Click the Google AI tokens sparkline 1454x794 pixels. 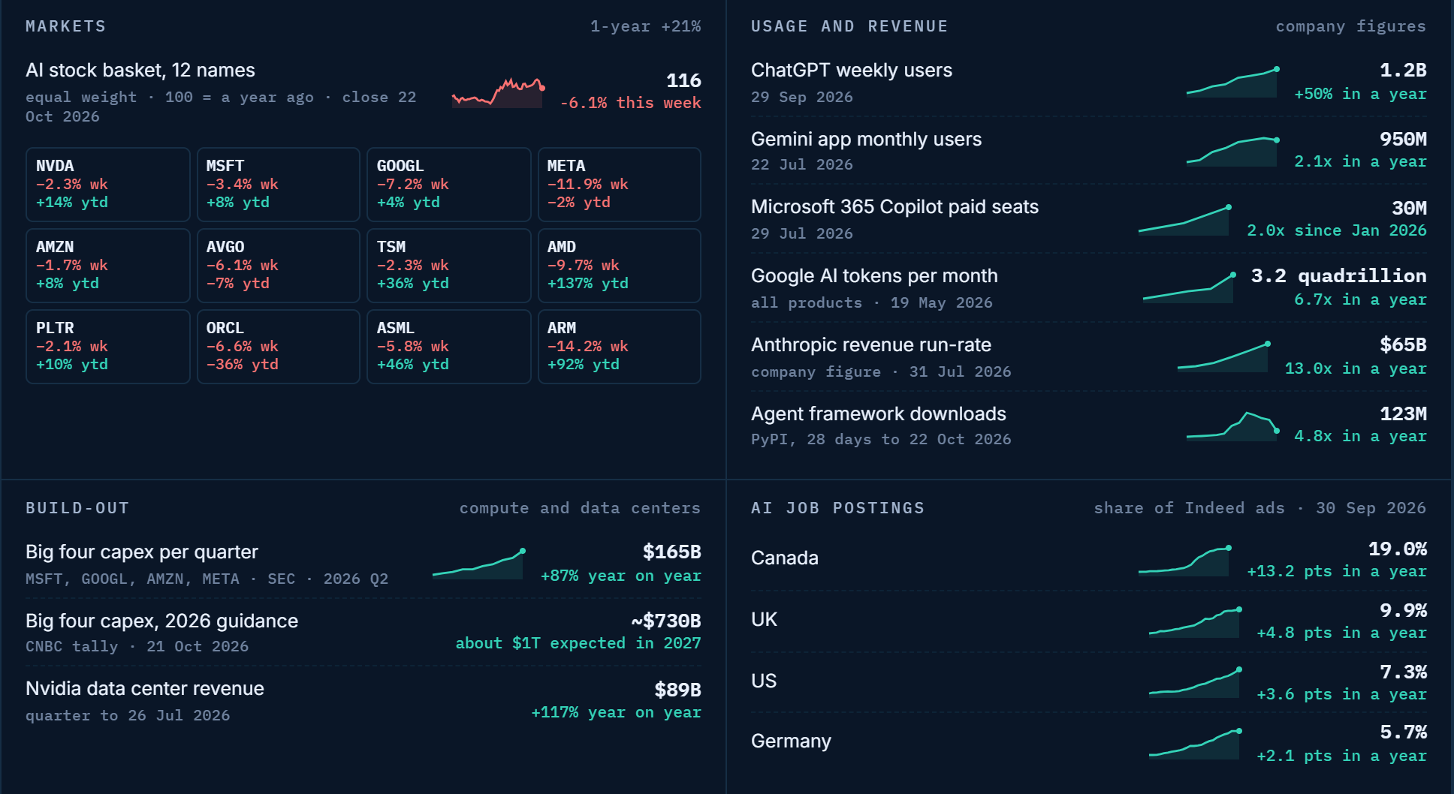(x=1189, y=288)
